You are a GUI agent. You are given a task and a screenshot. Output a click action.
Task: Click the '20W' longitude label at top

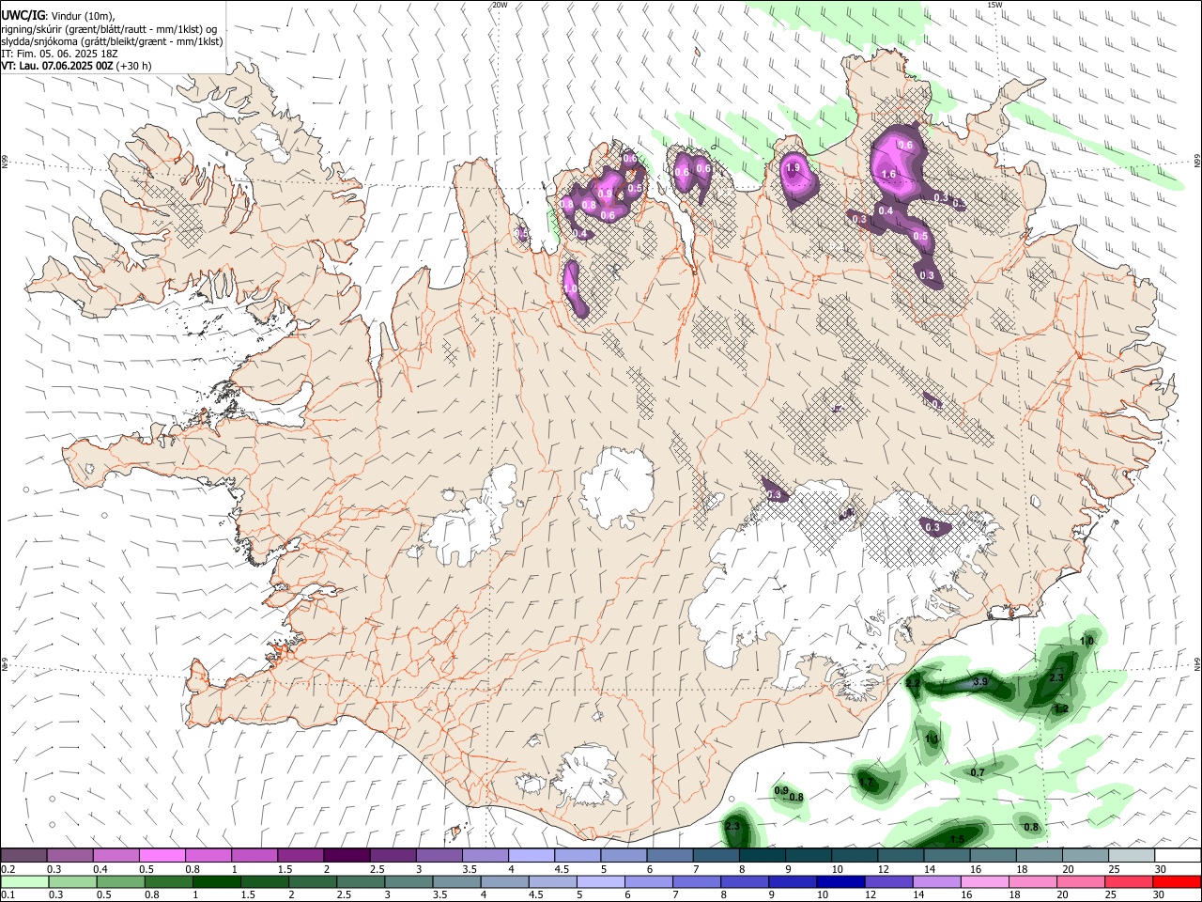click(500, 5)
